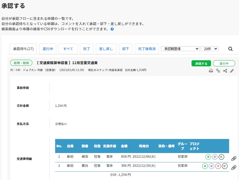This screenshot has height=180, width=239.
Task: Click the red 早 badge on row 2
Action: (218, 166)
